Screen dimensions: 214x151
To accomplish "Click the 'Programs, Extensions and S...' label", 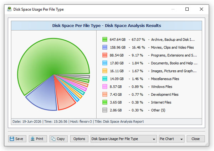I will 174,55.
